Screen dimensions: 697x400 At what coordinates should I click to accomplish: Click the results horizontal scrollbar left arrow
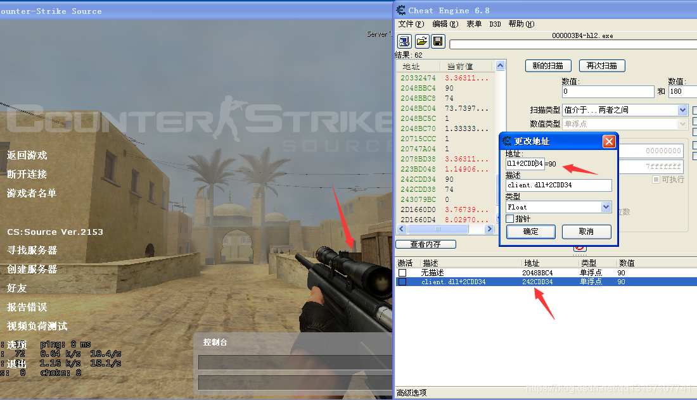[x=402, y=229]
